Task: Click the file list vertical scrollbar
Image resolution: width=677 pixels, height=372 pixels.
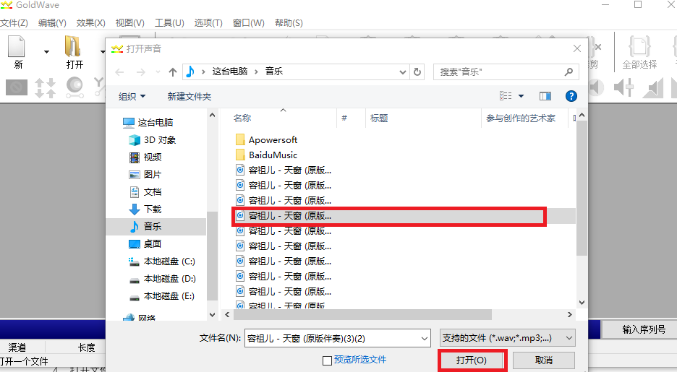Action: [x=582, y=188]
